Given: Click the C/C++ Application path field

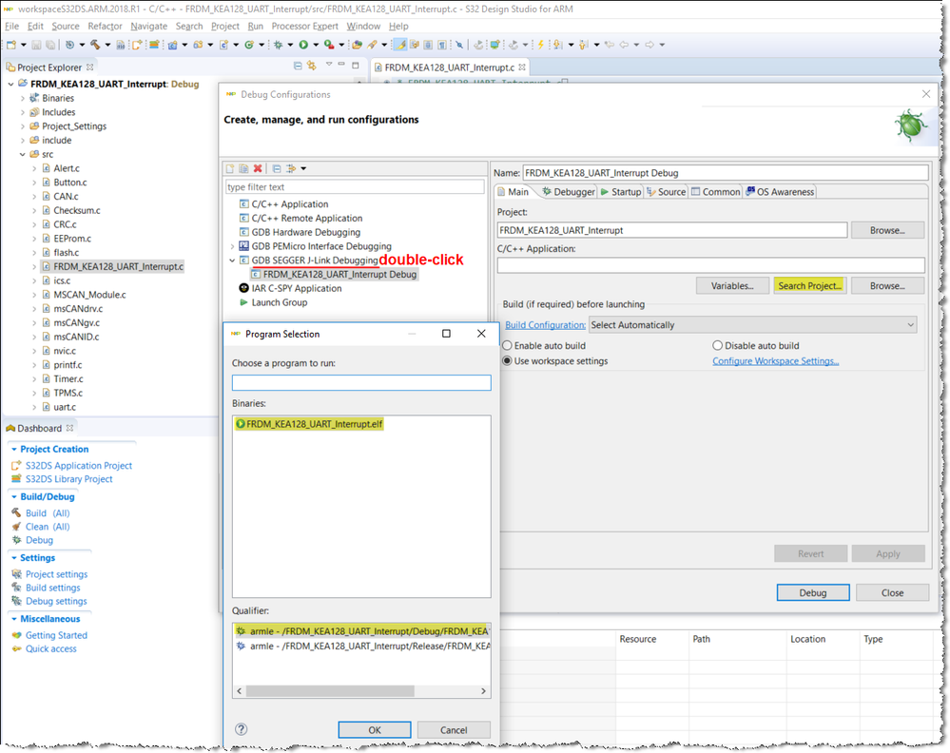Looking at the screenshot, I should click(x=710, y=265).
